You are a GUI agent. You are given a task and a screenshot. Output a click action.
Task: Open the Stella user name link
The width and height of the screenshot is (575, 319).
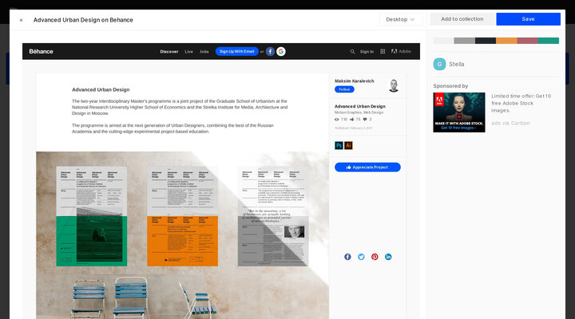point(457,64)
